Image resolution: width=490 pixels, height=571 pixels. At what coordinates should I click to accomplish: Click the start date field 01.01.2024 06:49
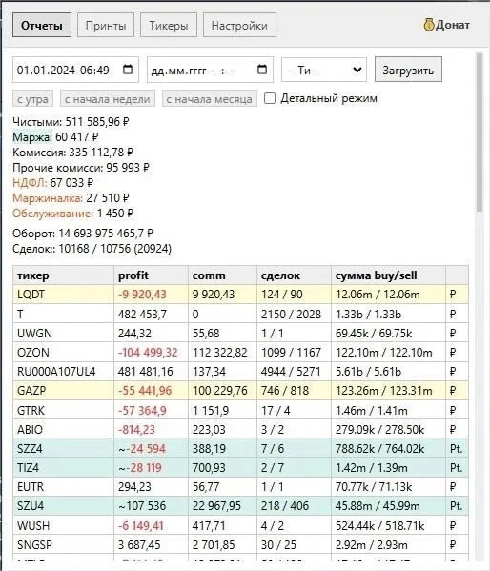tap(75, 70)
